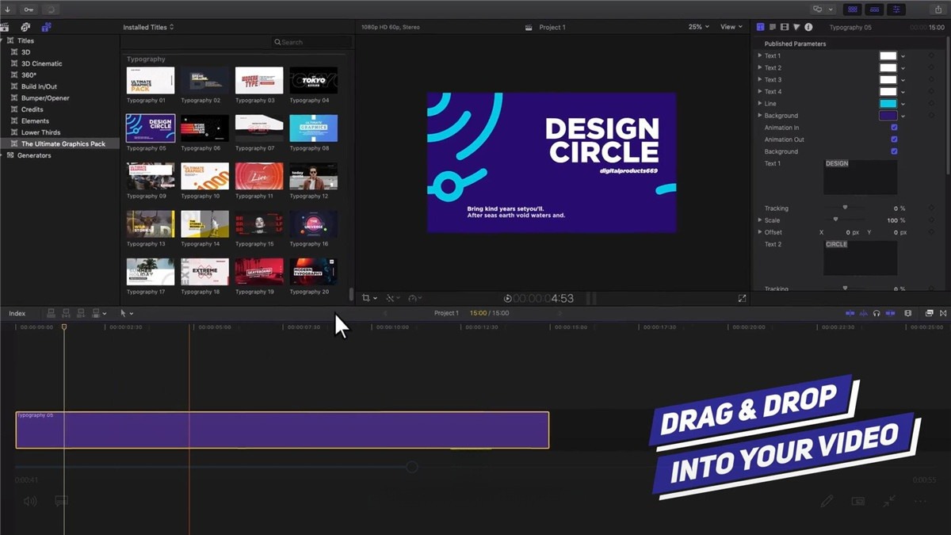Click the Keyword editor key icon
Screen dimensions: 951x535
(29, 10)
